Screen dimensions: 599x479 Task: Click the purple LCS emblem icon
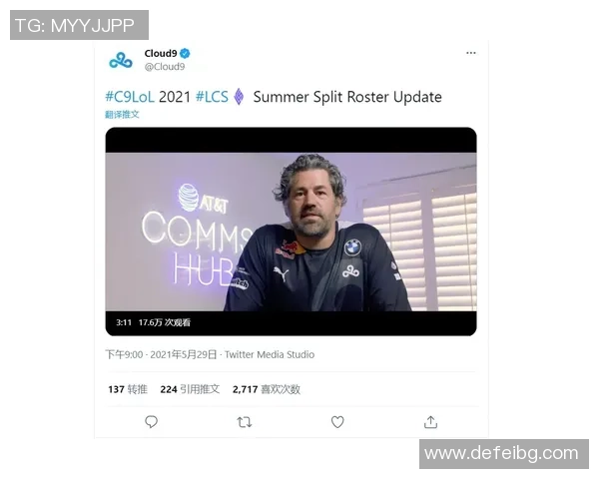pos(239,97)
